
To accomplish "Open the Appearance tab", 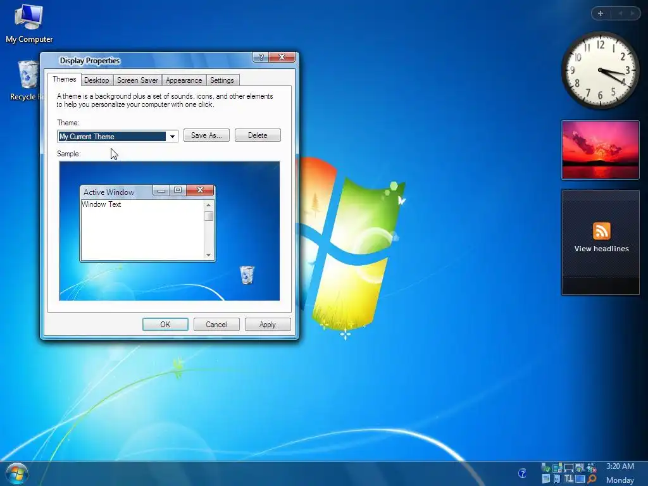I will pyautogui.click(x=184, y=80).
